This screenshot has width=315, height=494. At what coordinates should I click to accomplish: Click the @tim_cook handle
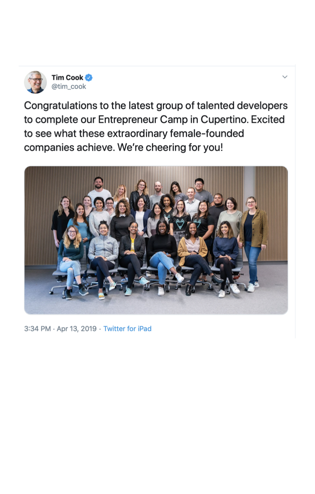pos(68,87)
